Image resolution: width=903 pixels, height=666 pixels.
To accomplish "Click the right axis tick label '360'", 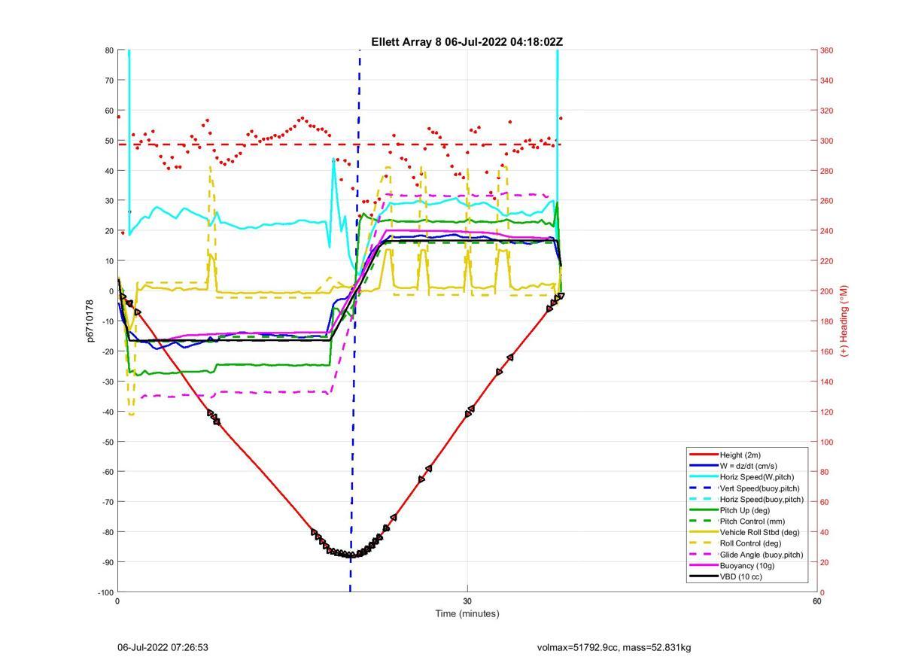I will pos(826,50).
